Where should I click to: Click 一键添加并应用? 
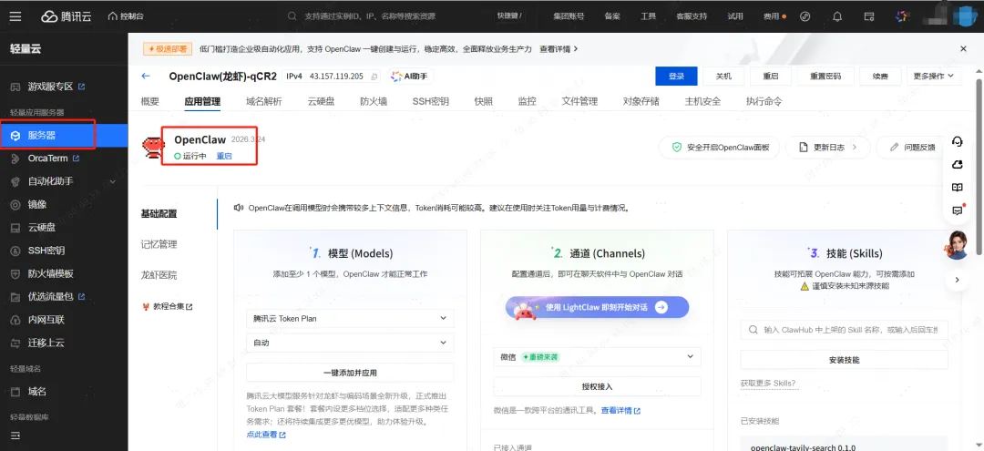(350, 372)
